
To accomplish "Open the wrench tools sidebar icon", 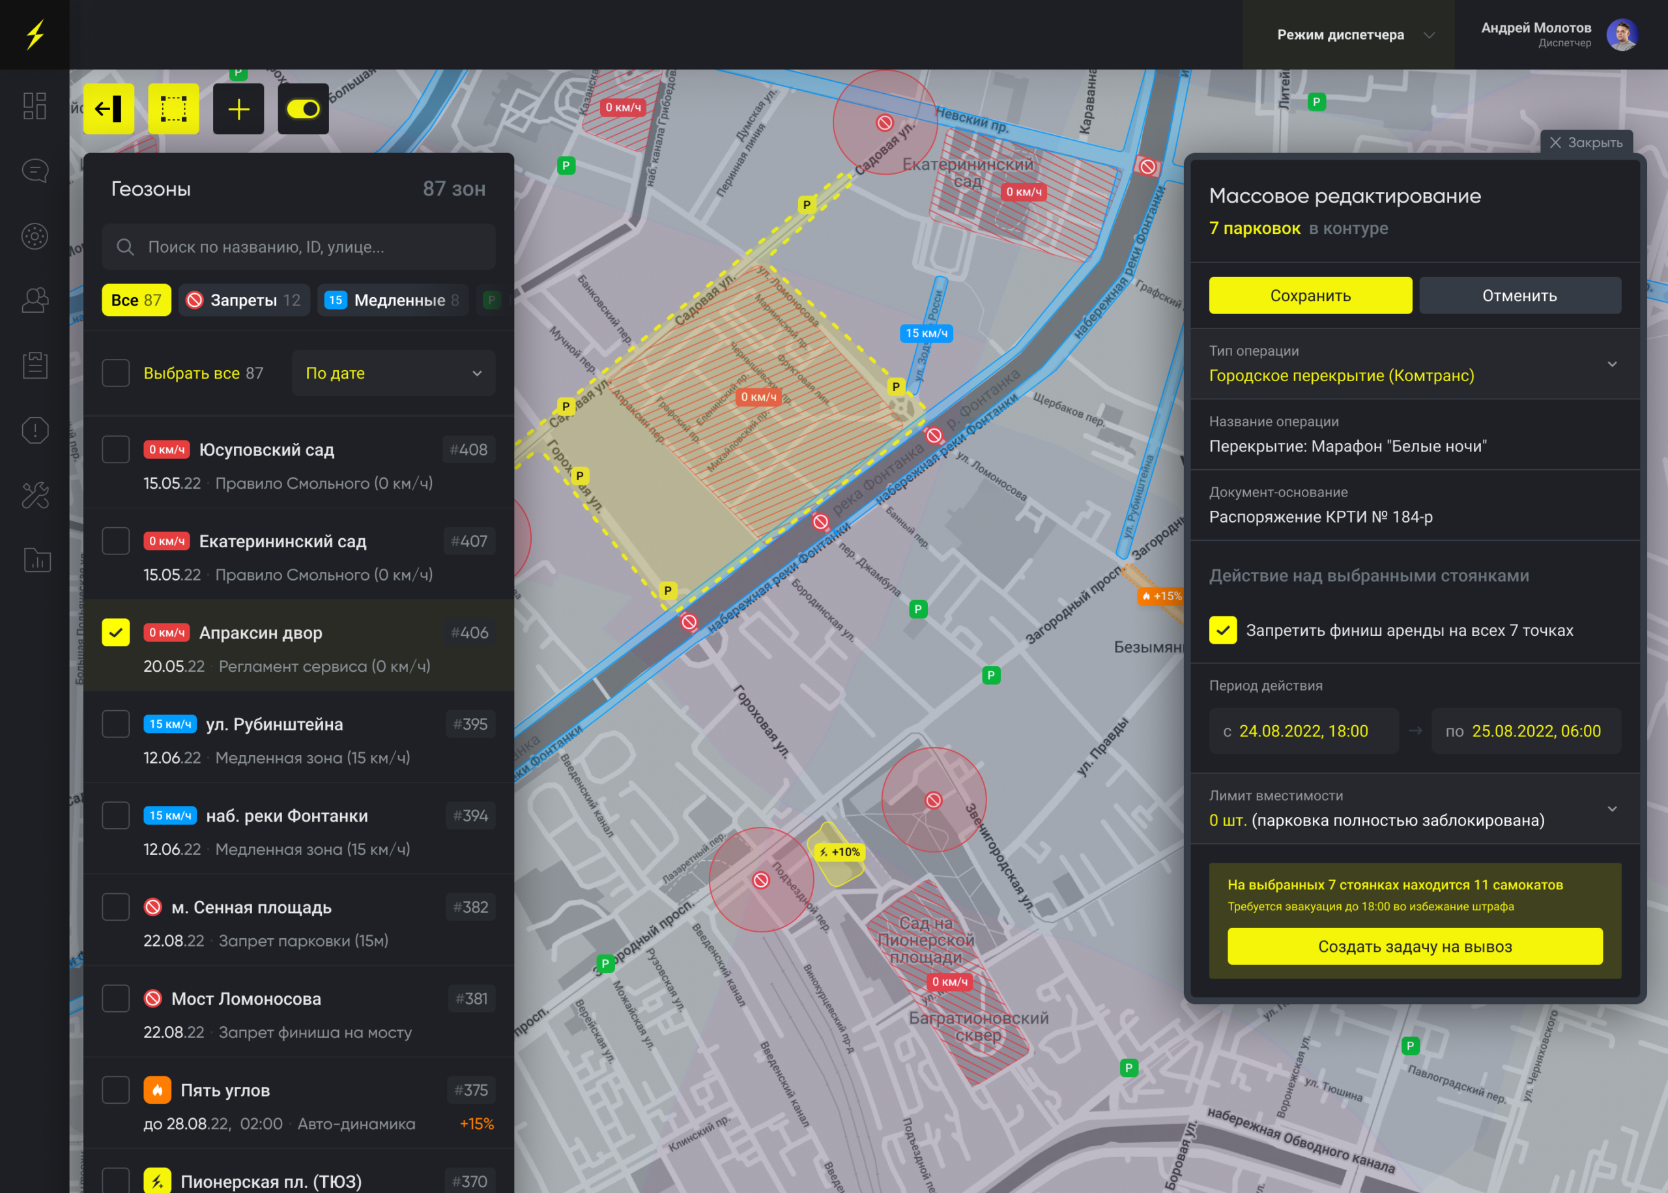I will 35,495.
